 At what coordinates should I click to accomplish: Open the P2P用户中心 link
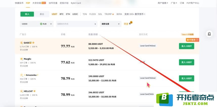tap(193, 3)
